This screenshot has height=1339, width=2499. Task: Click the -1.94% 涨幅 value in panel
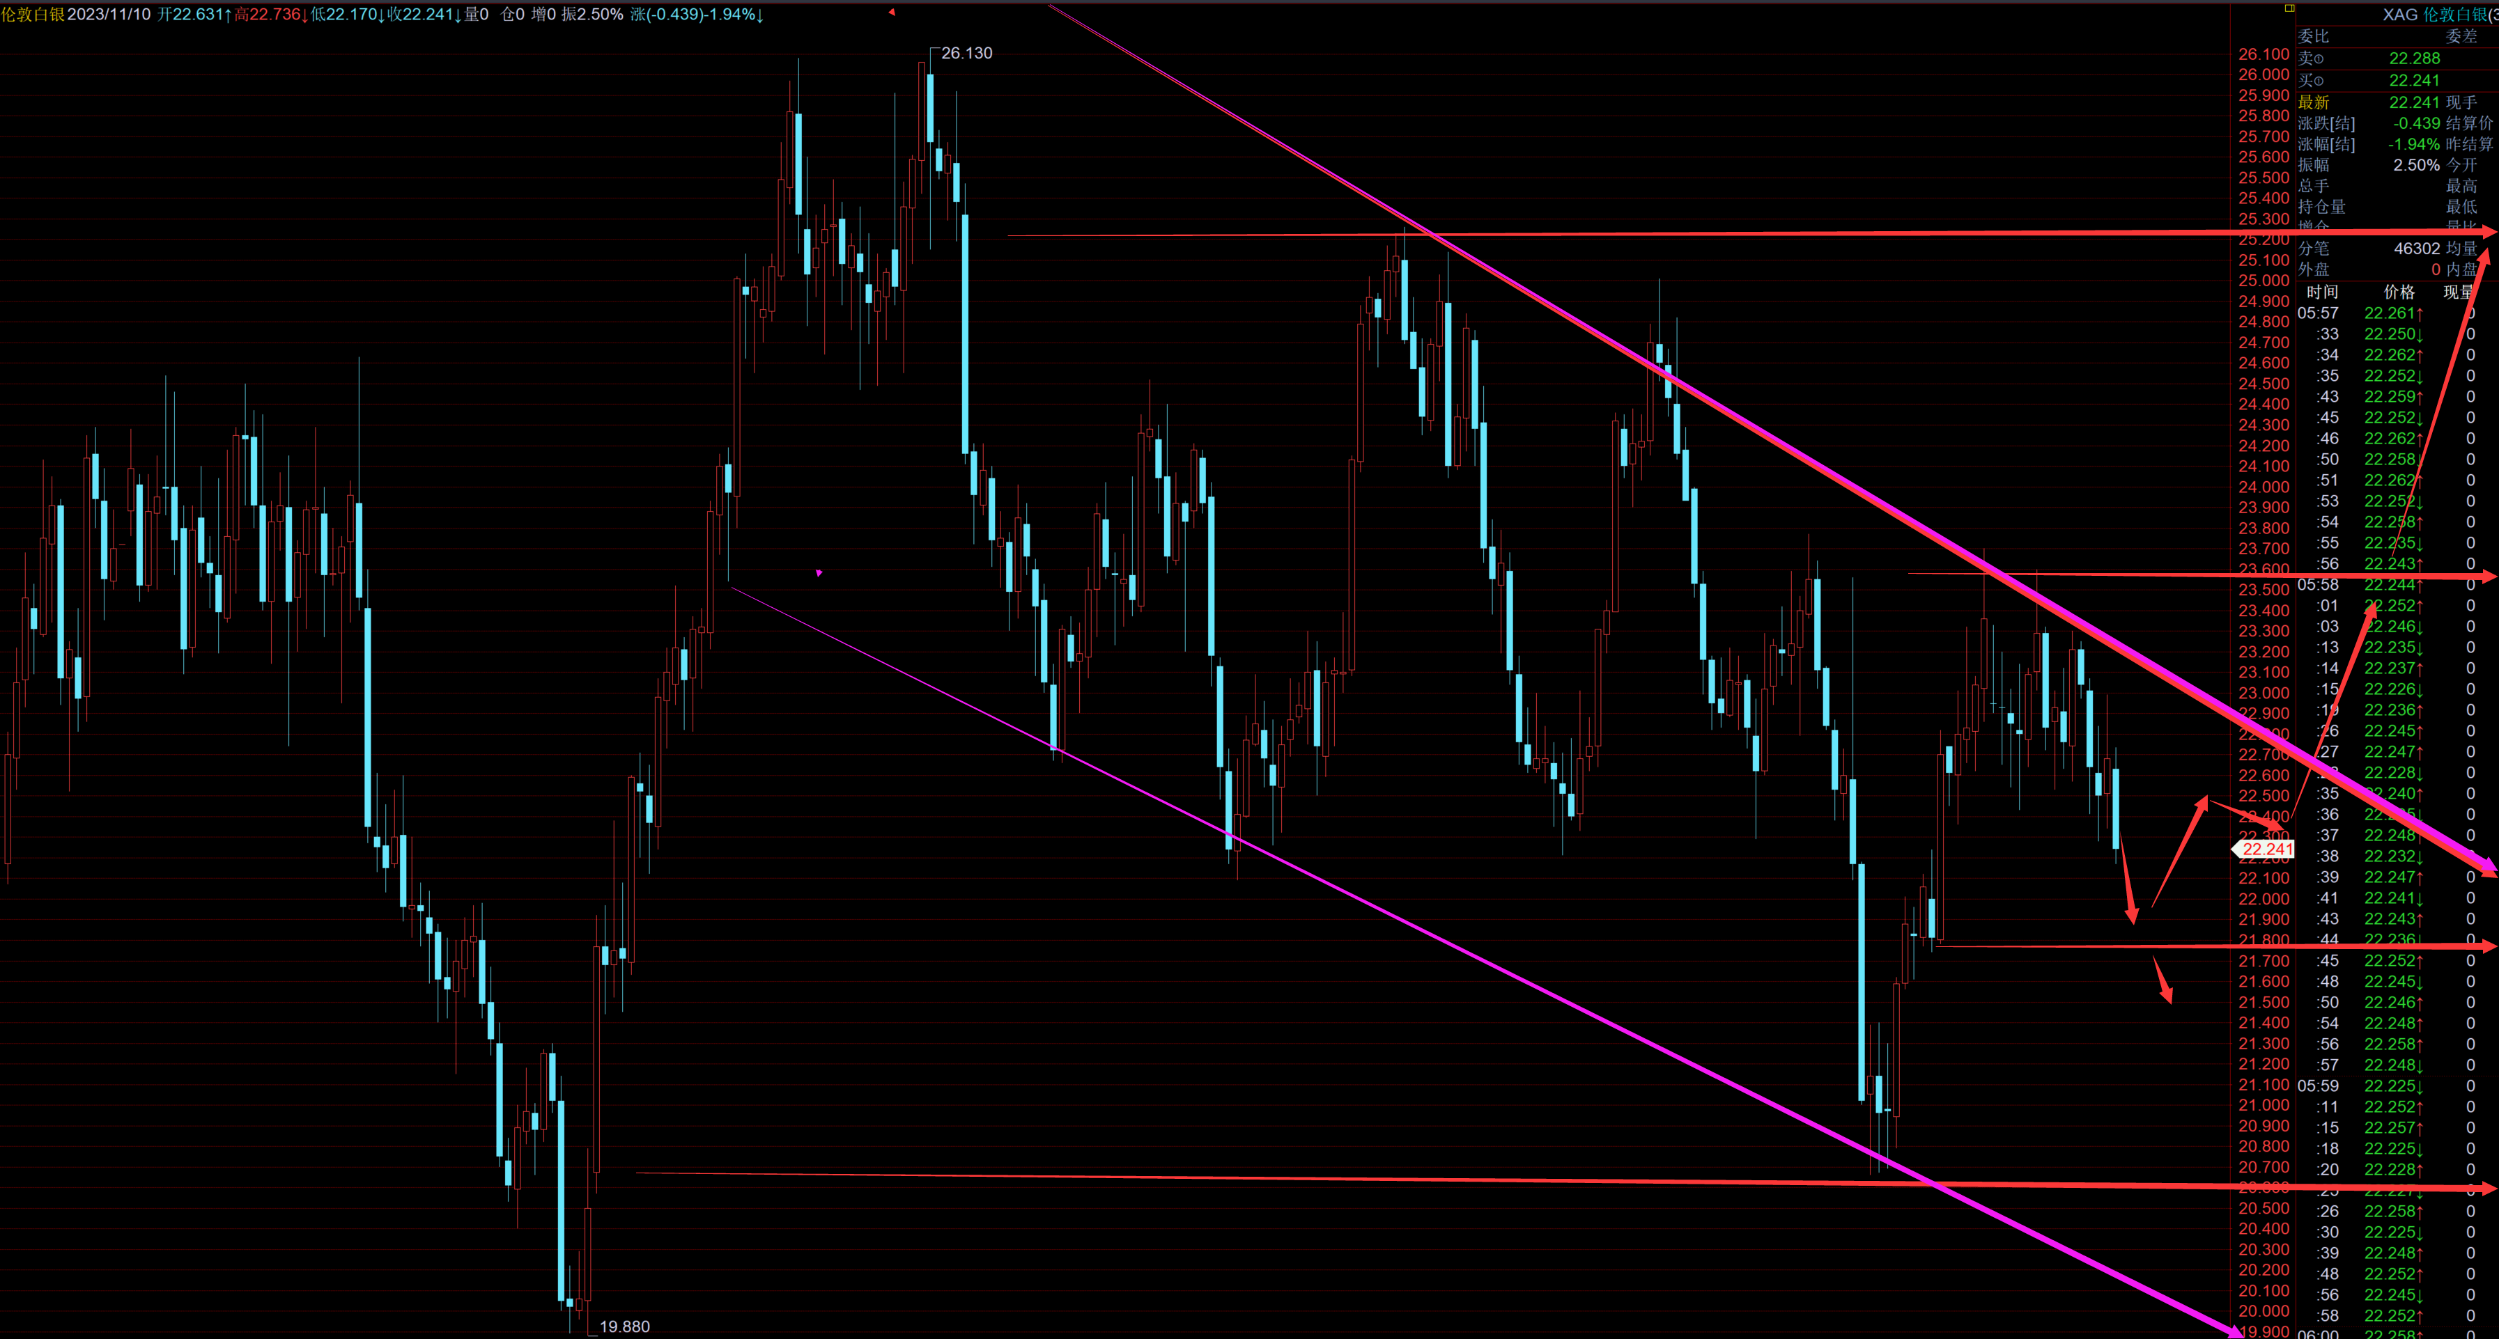pos(2413,144)
